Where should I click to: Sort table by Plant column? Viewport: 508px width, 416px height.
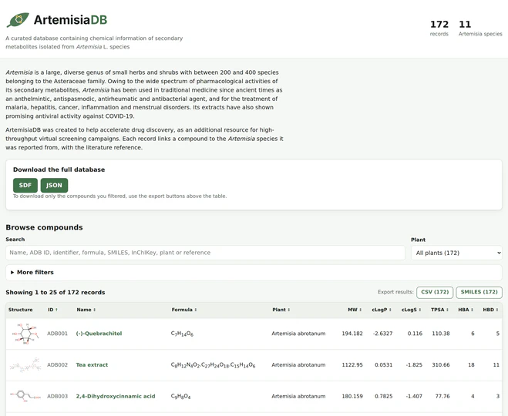pyautogui.click(x=281, y=310)
